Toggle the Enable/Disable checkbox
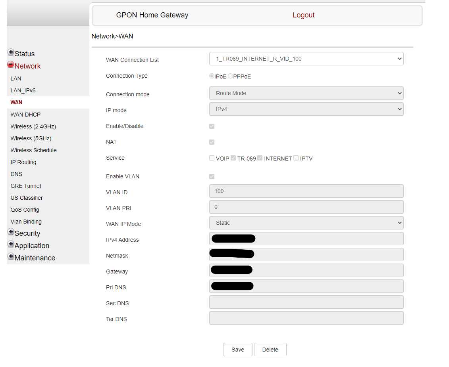This screenshot has width=449, height=367. click(212, 126)
